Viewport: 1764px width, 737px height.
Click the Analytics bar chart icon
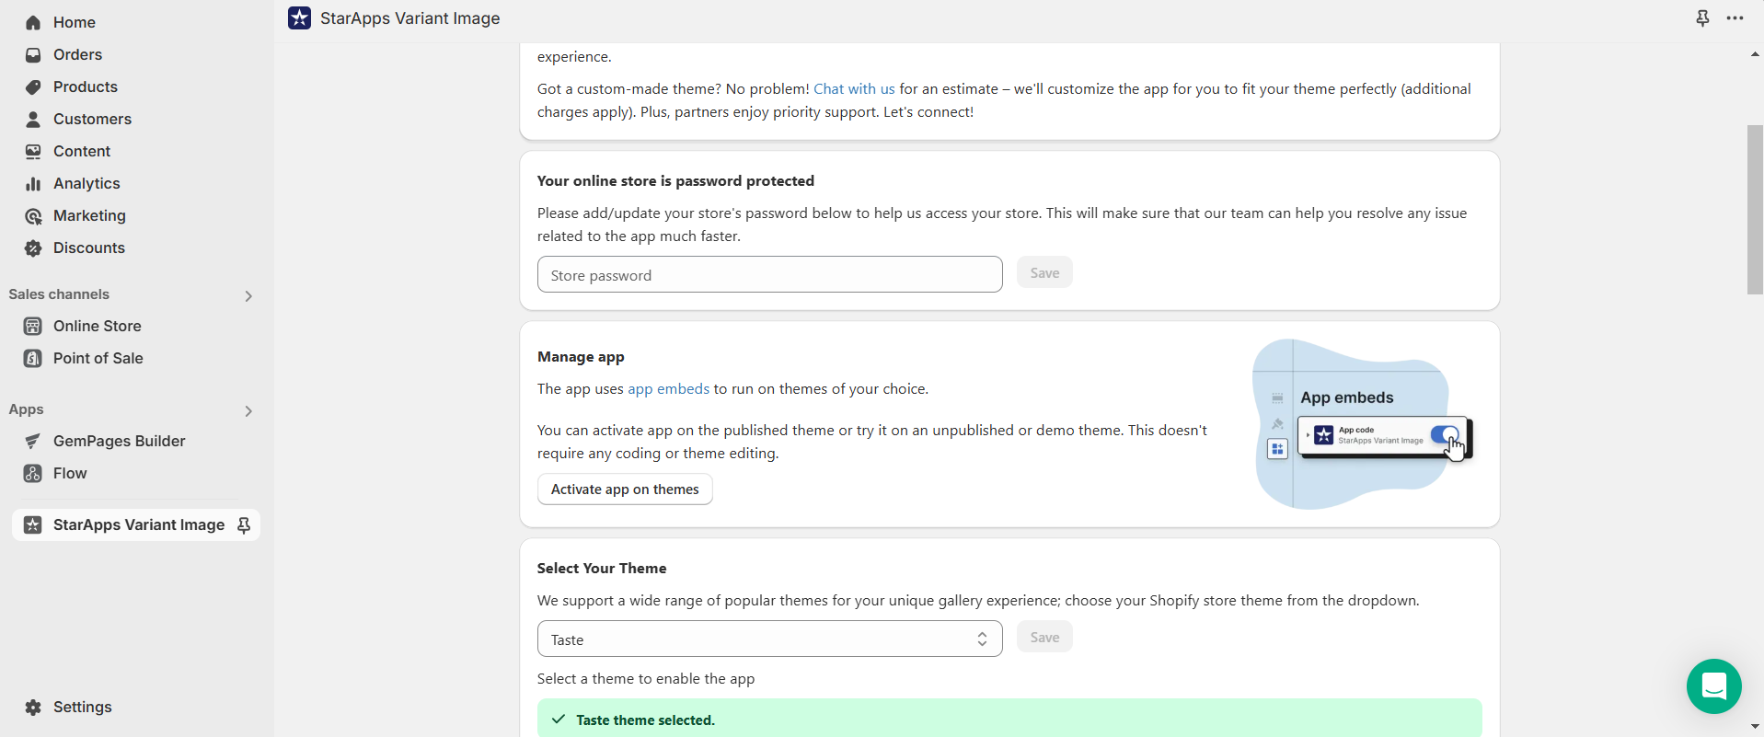tap(33, 184)
